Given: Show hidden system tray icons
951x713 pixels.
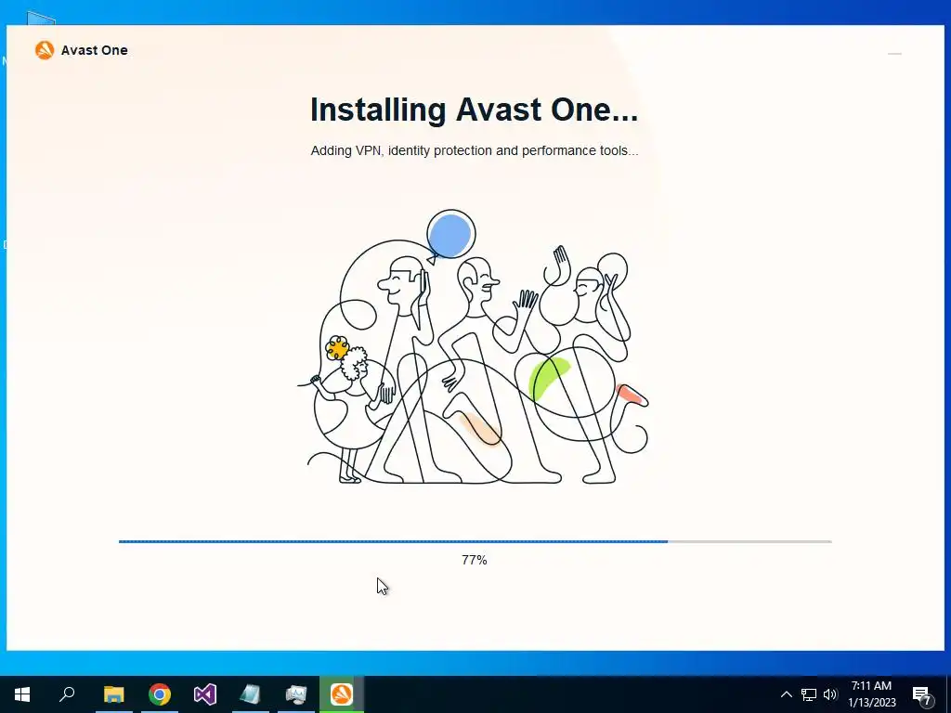Looking at the screenshot, I should pyautogui.click(x=786, y=694).
